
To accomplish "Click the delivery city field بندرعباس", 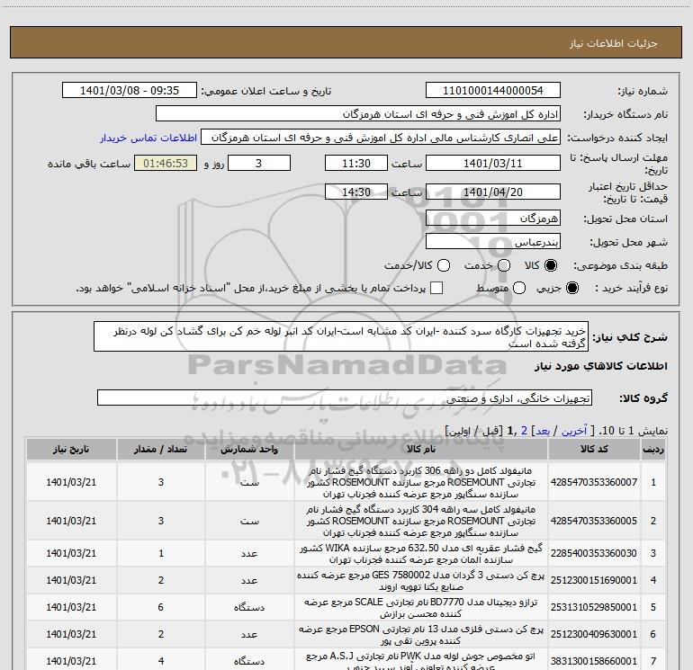I will point(493,241).
